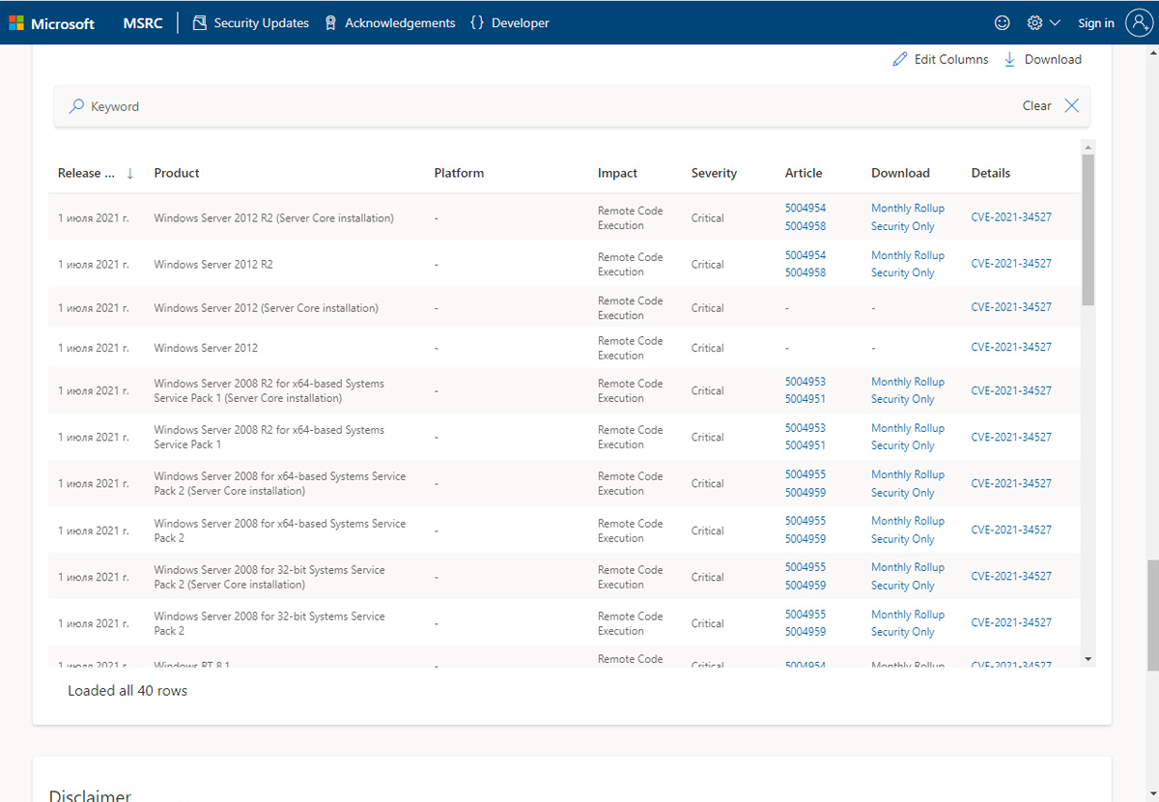
Task: Open the Developer section
Action: pos(509,23)
